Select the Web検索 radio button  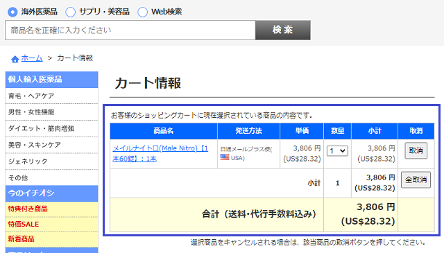tap(142, 12)
